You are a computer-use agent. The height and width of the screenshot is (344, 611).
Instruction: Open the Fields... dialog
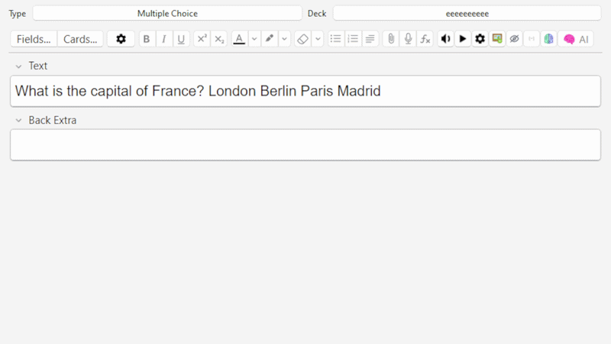pos(34,39)
